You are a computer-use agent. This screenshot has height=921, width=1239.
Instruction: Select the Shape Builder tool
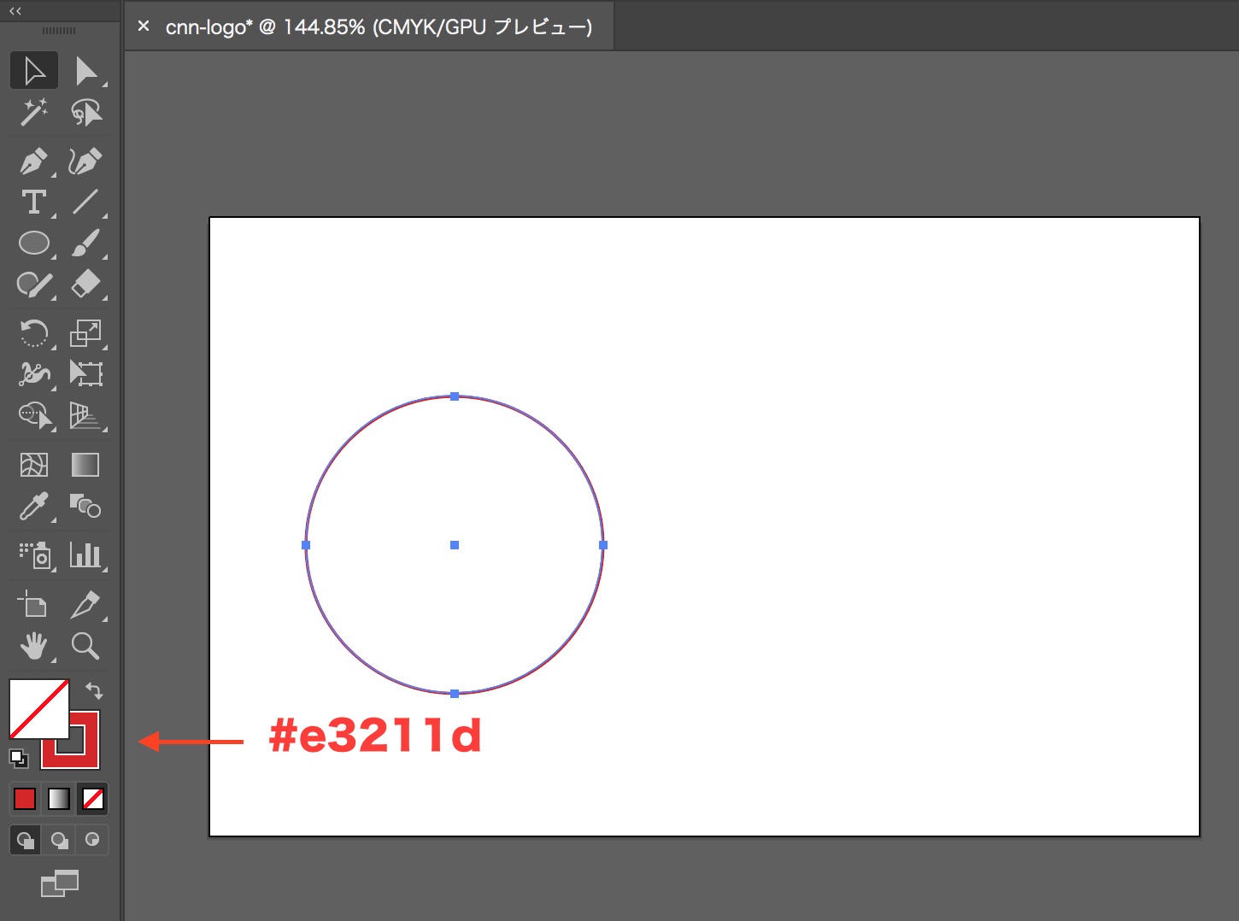tap(34, 415)
